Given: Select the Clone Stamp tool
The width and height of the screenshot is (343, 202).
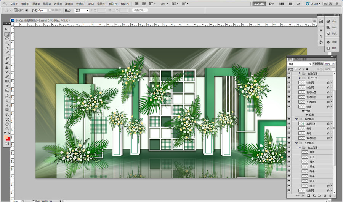Looking at the screenshot, I should tap(7, 67).
